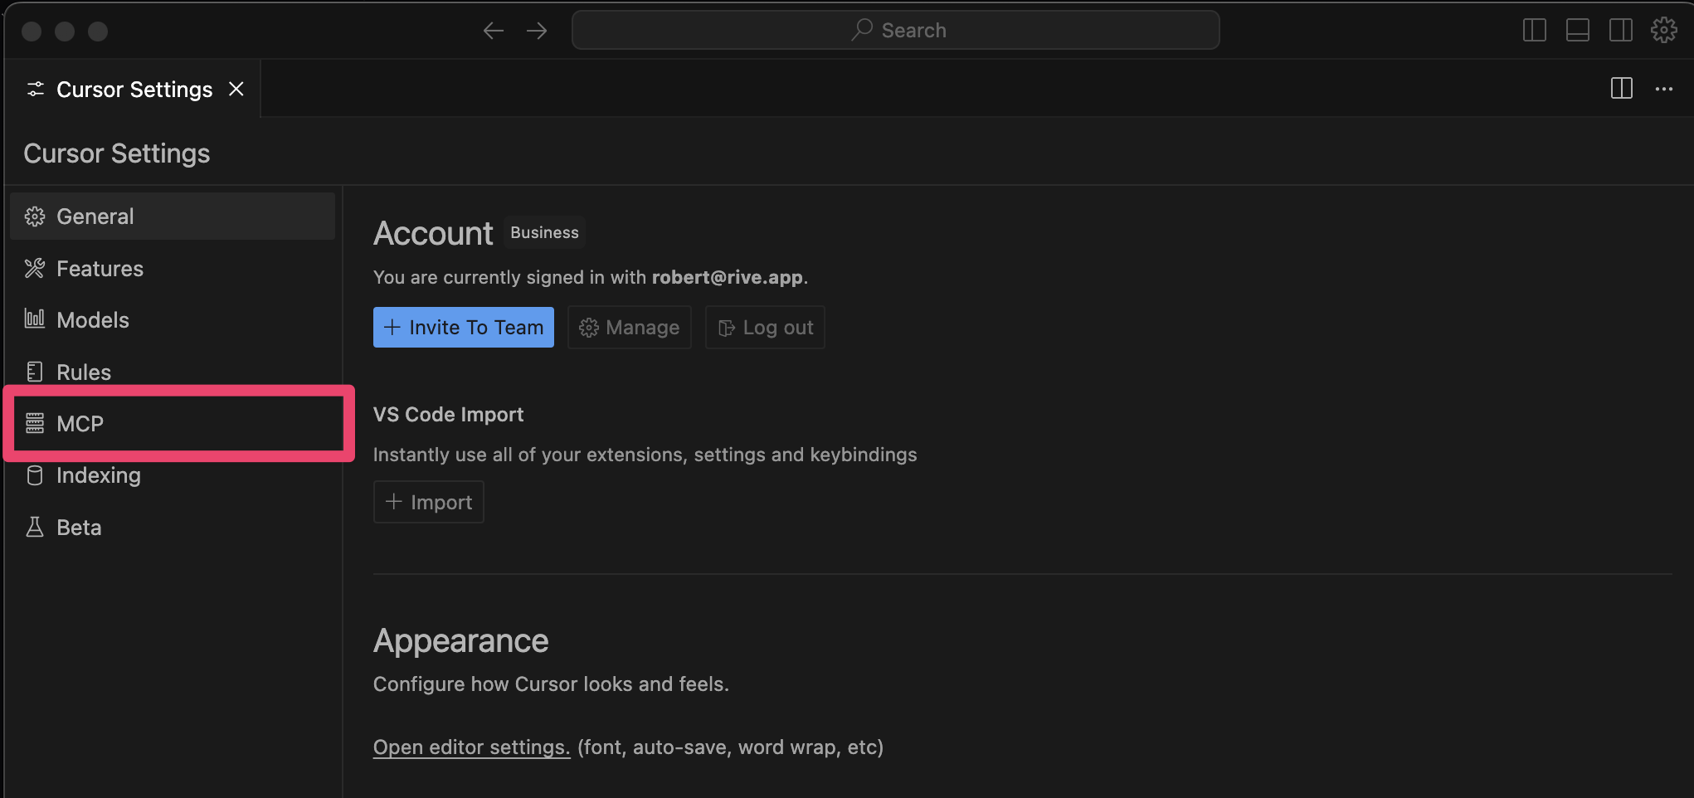This screenshot has width=1694, height=798.
Task: Close the Cursor Settings tab
Action: (x=236, y=89)
